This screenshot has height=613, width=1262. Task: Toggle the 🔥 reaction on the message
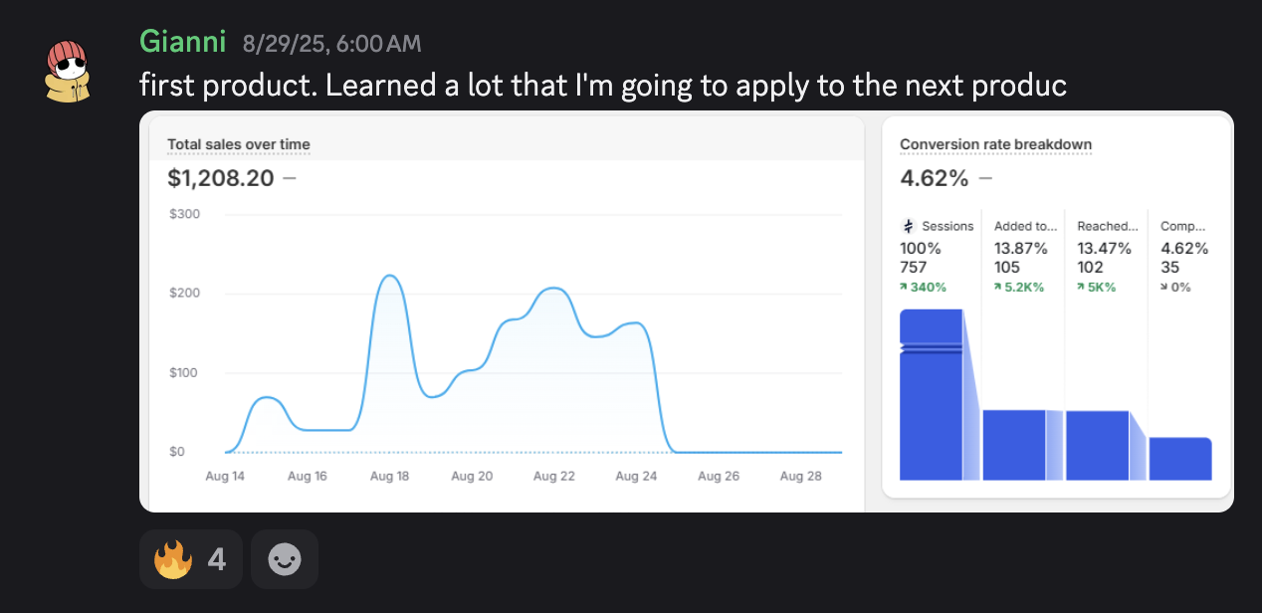[191, 558]
